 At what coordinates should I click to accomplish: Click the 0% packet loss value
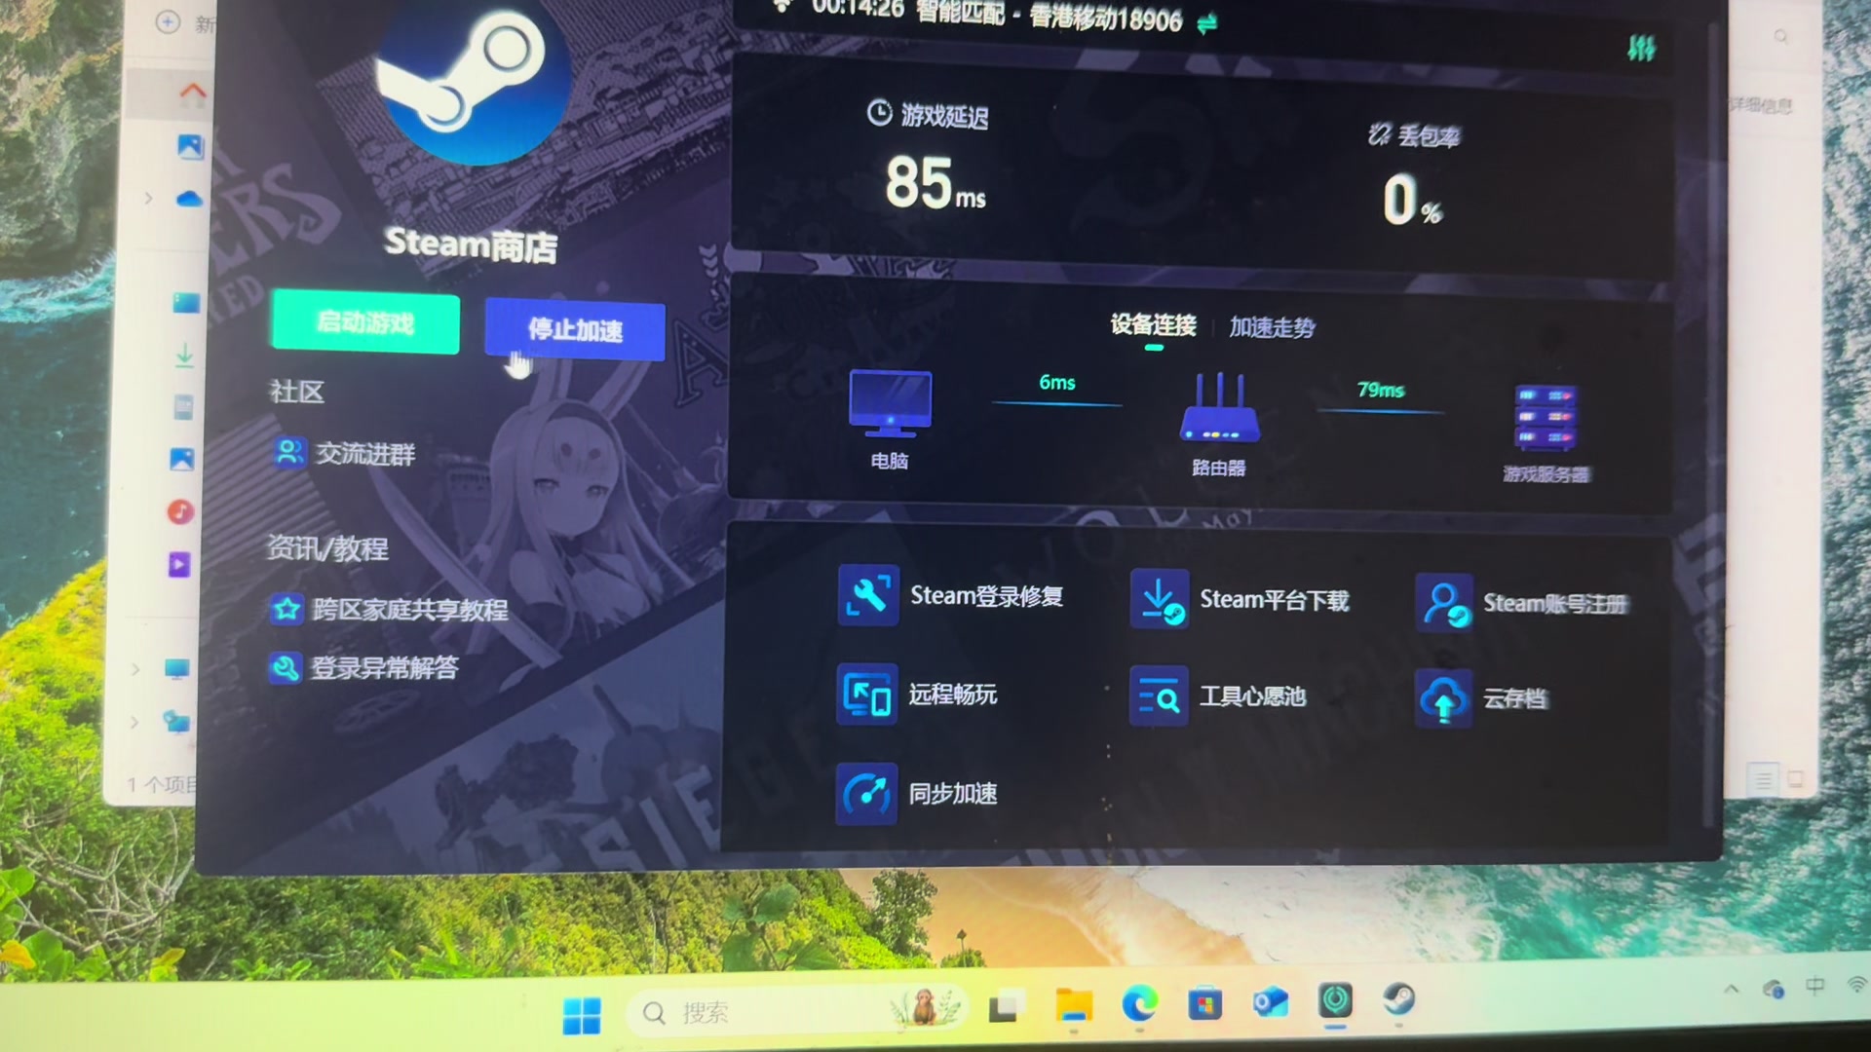click(1412, 201)
